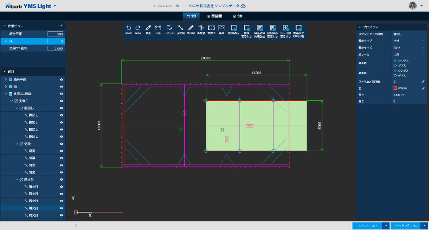
Task: Click the work view value field showing -1,000
Action: tap(55, 49)
